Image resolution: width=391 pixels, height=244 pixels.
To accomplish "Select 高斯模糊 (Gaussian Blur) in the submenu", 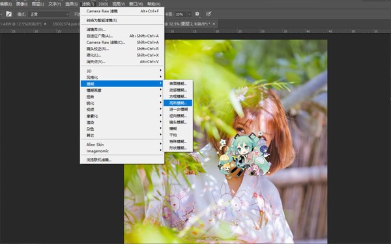I will 178,103.
